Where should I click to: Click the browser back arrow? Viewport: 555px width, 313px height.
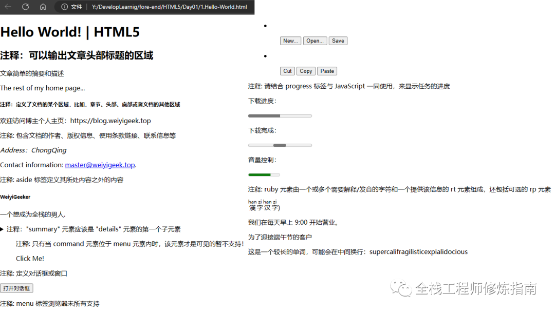[x=8, y=7]
